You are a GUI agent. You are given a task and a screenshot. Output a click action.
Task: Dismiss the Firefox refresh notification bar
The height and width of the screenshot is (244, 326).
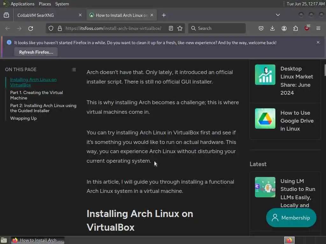pos(318,42)
